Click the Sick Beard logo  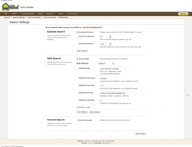10,7
